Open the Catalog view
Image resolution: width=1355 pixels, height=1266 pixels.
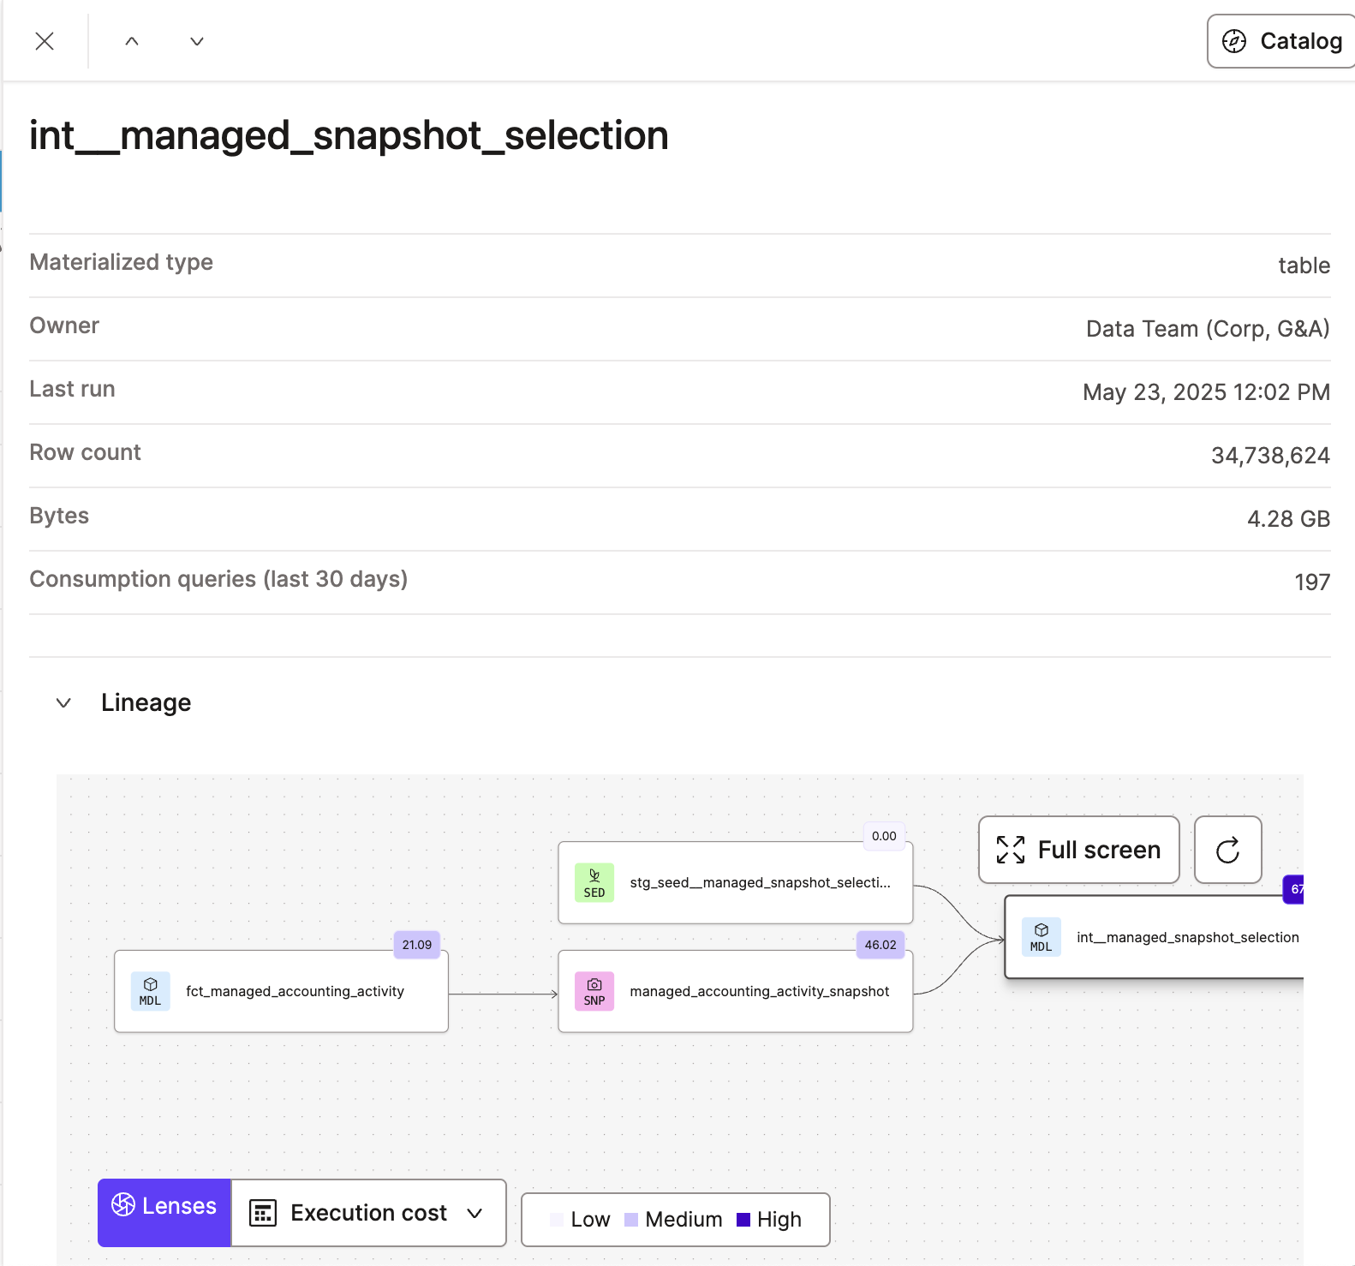click(1281, 41)
